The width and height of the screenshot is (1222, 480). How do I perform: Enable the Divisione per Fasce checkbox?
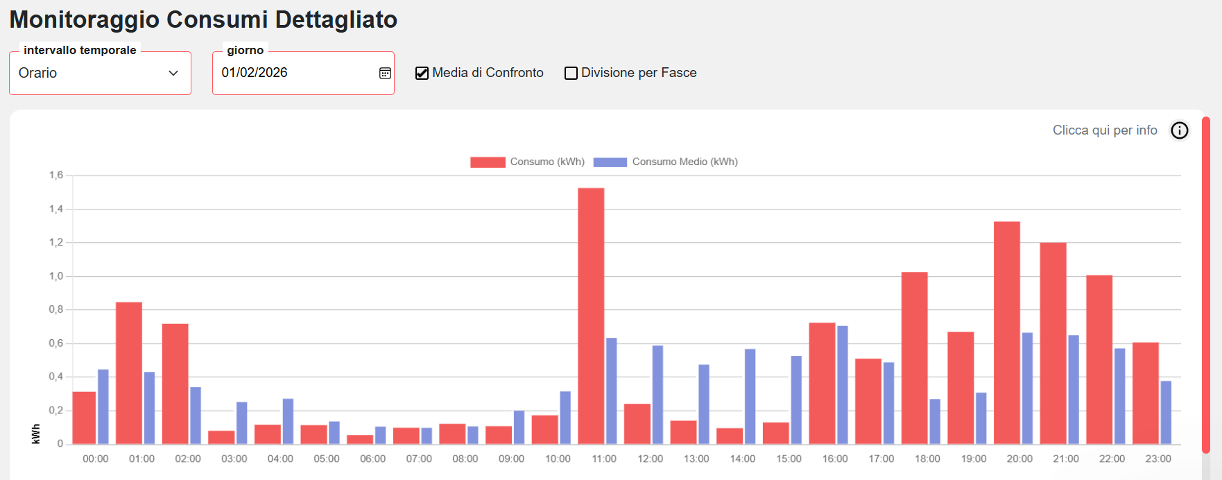coord(571,74)
